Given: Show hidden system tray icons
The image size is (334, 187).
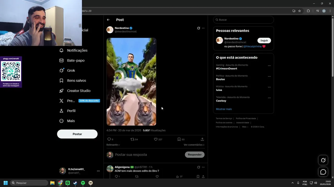Looking at the screenshot, I should pos(293,183).
